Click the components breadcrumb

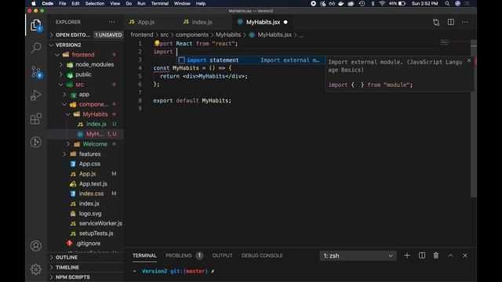[191, 34]
